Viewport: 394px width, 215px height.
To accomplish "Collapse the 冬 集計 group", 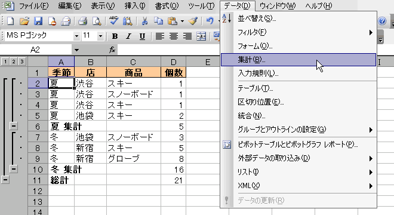I will 14,169.
